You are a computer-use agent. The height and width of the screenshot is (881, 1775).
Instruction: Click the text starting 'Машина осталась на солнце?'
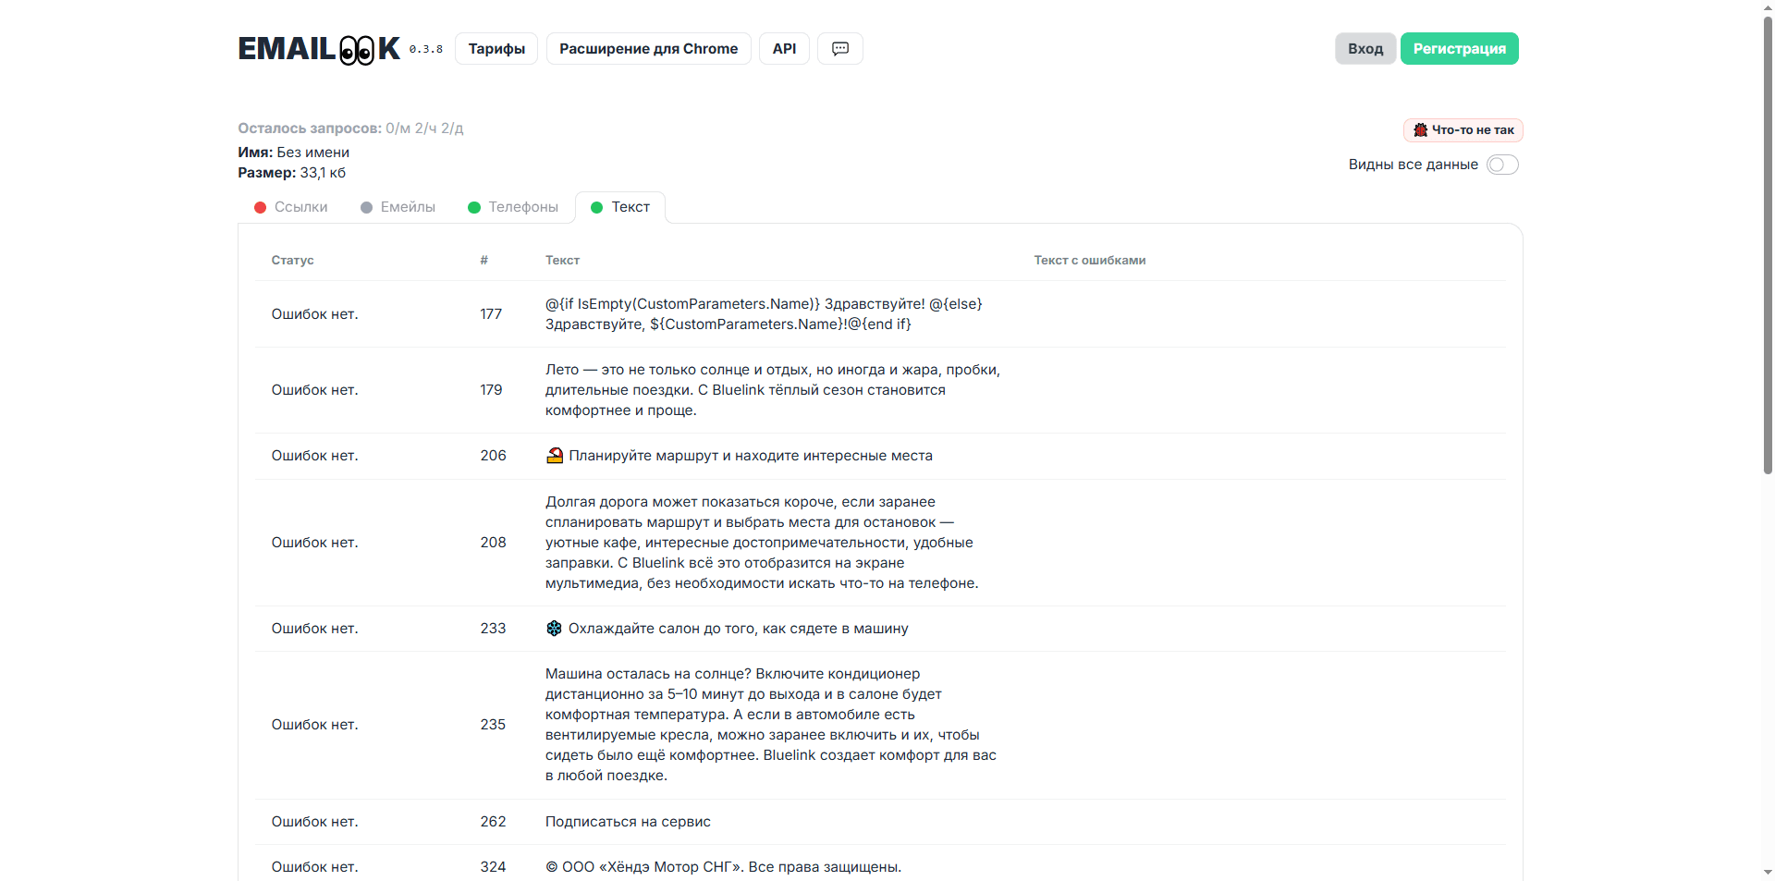pos(771,725)
